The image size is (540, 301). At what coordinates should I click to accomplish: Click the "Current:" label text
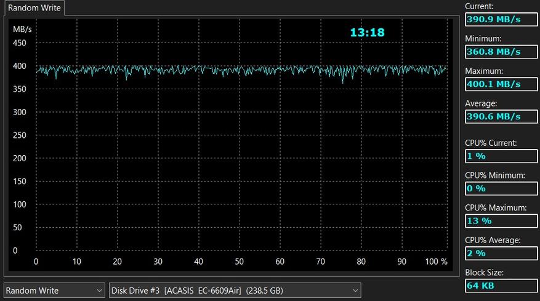coord(479,6)
